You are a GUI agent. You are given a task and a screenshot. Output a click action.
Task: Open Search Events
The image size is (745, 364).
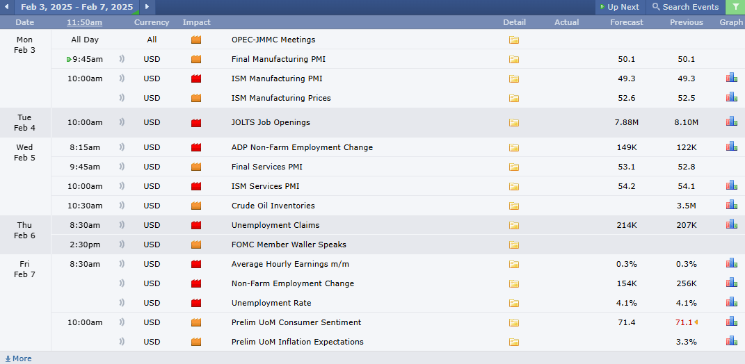click(x=685, y=7)
